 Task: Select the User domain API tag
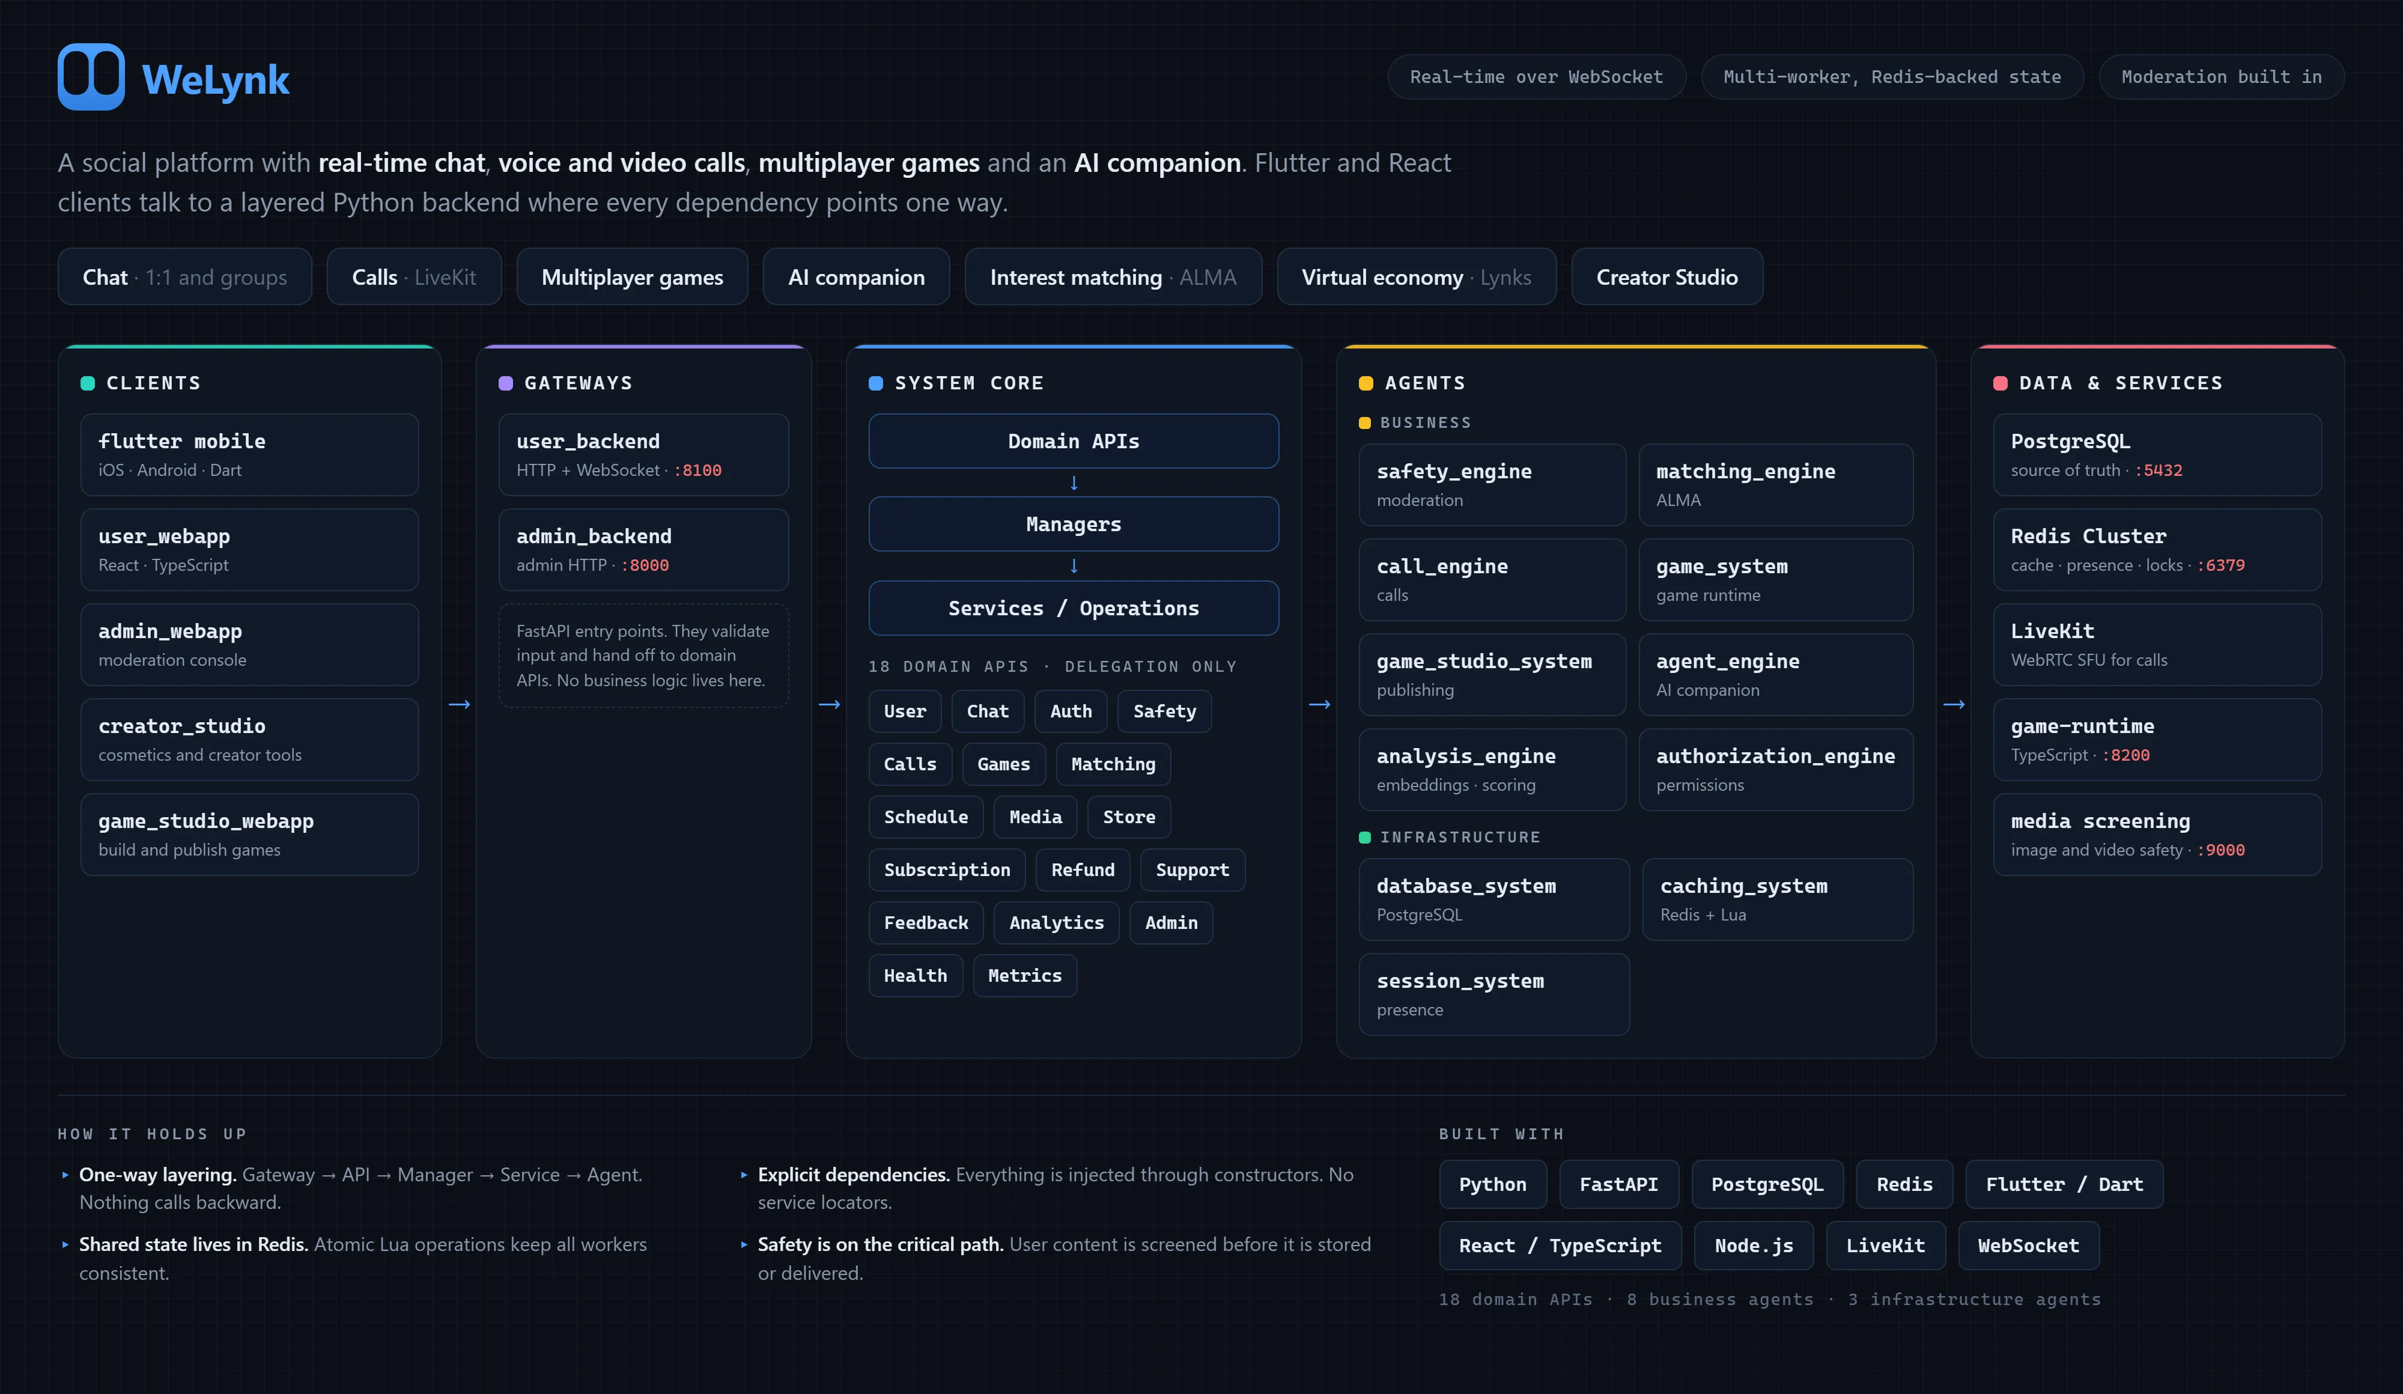905,711
